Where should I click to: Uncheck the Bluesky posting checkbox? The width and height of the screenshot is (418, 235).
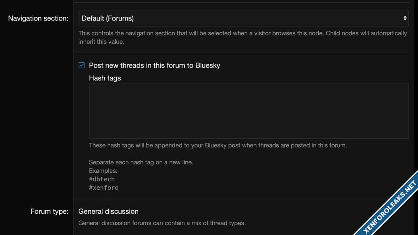(x=82, y=65)
